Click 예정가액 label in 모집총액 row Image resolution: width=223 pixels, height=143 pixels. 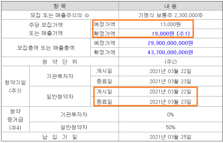click(x=104, y=43)
